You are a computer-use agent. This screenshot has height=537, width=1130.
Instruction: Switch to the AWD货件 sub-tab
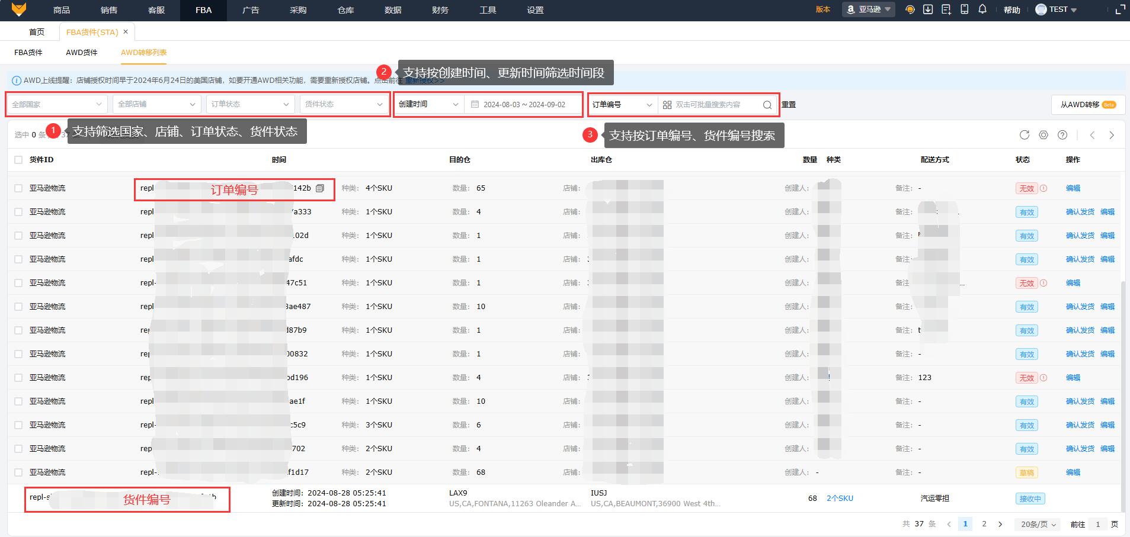click(82, 53)
